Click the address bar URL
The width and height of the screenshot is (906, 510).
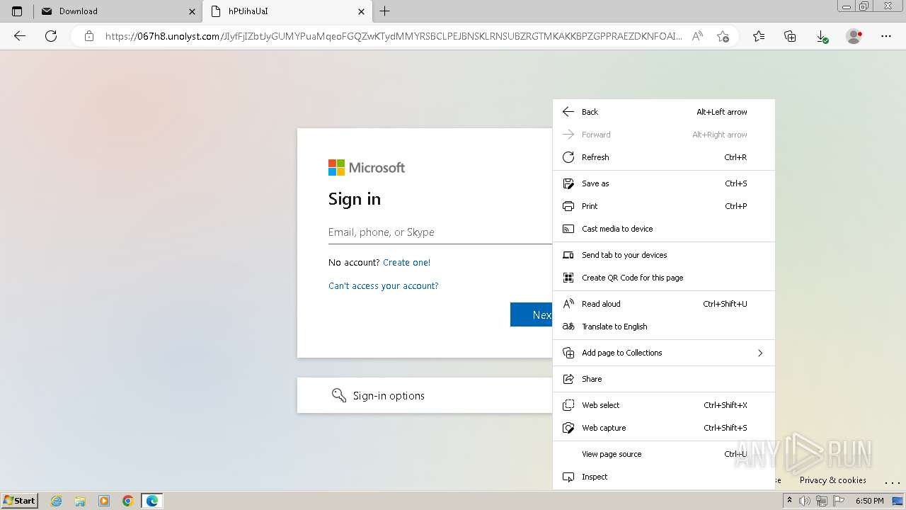point(394,36)
